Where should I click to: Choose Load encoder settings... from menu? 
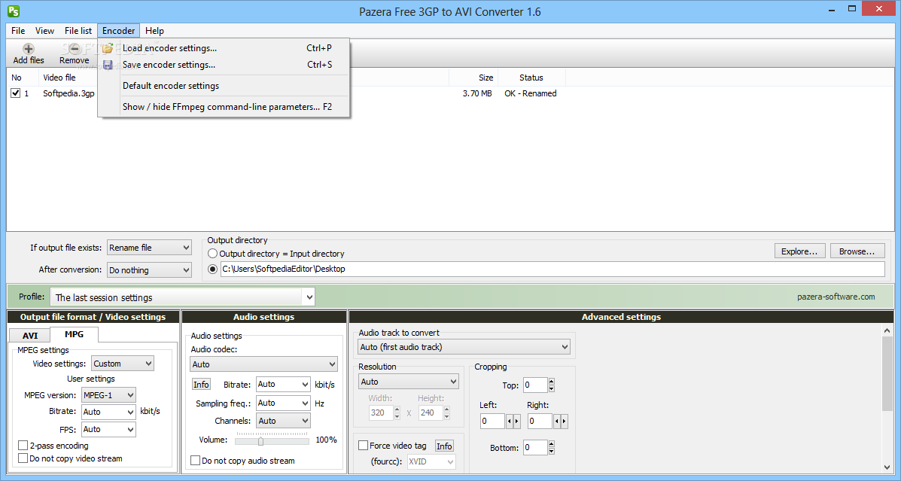[x=224, y=48]
